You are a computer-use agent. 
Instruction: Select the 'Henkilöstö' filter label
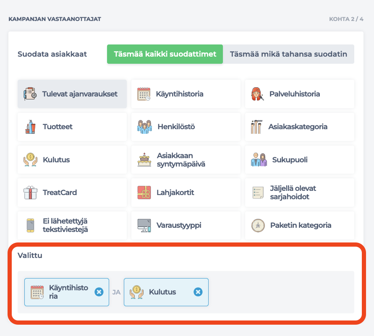(176, 127)
